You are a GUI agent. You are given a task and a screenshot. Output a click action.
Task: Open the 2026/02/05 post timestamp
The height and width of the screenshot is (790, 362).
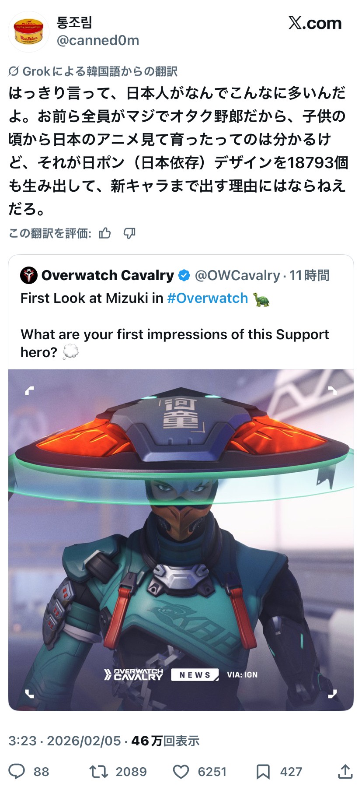pyautogui.click(x=84, y=741)
